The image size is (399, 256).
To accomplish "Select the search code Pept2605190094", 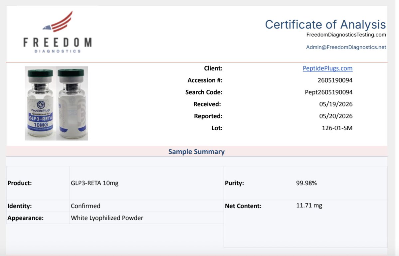I will 328,92.
